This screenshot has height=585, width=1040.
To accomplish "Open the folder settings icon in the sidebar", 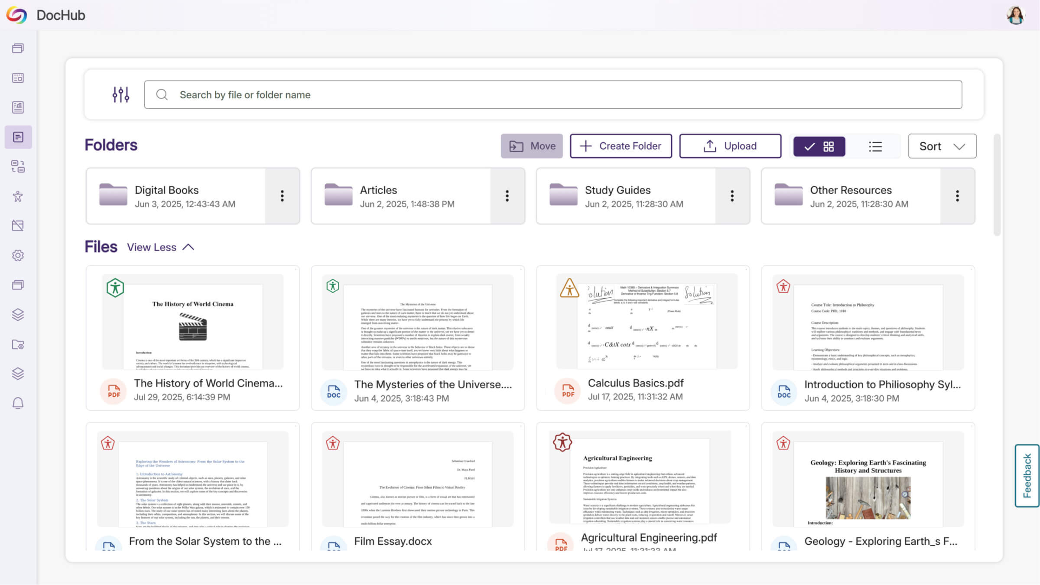I will point(18,344).
